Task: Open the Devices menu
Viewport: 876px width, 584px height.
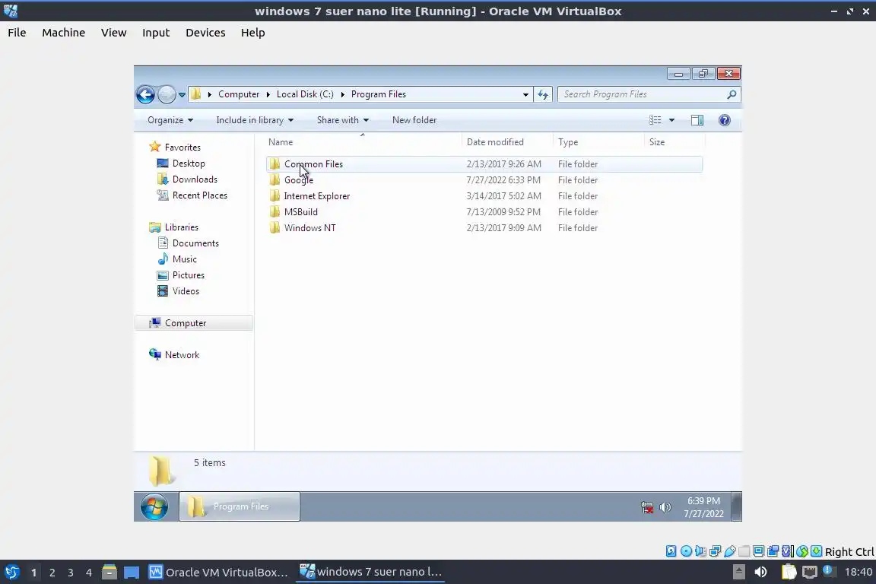Action: (205, 33)
